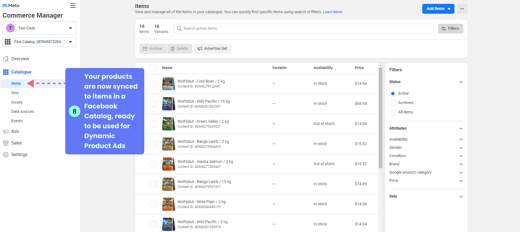Screen dimensions: 520x232
Task: Click the items table vertical scrollbar
Action: click(380, 118)
